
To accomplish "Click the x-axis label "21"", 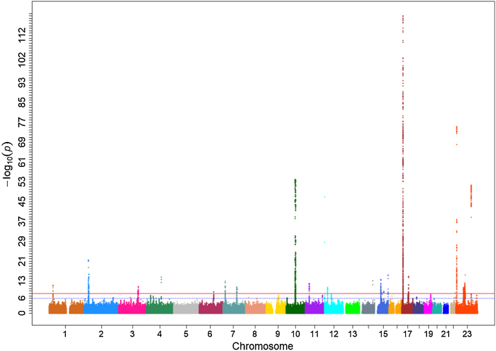I will pyautogui.click(x=445, y=334).
